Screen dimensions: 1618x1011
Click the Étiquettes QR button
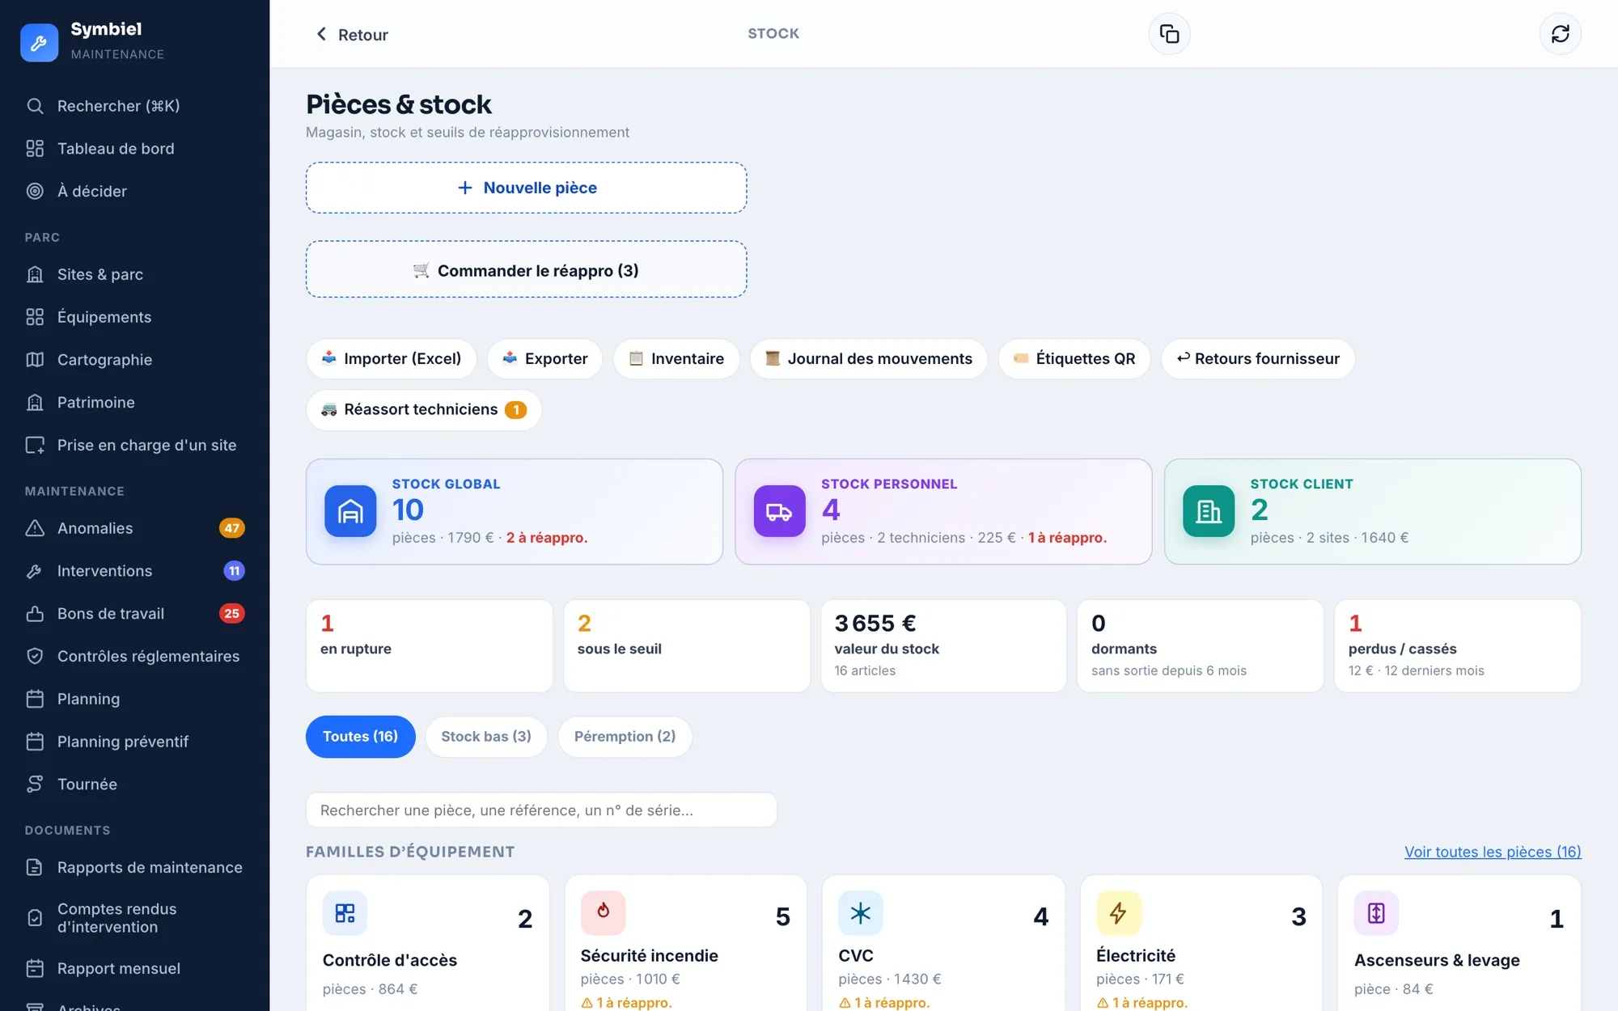[x=1074, y=359]
